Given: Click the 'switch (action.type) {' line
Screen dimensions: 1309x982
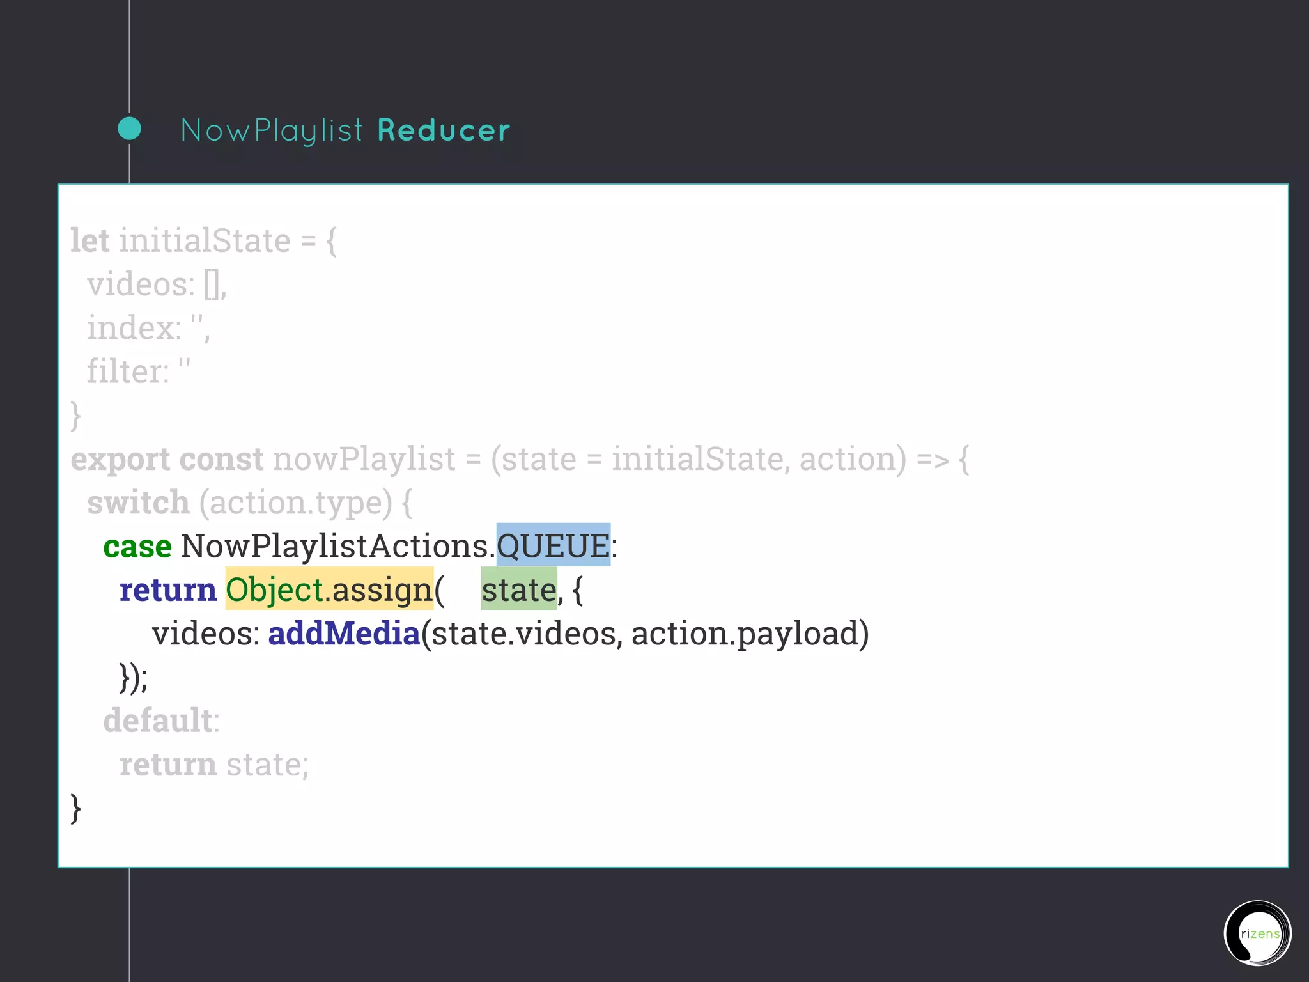Looking at the screenshot, I should tap(250, 503).
